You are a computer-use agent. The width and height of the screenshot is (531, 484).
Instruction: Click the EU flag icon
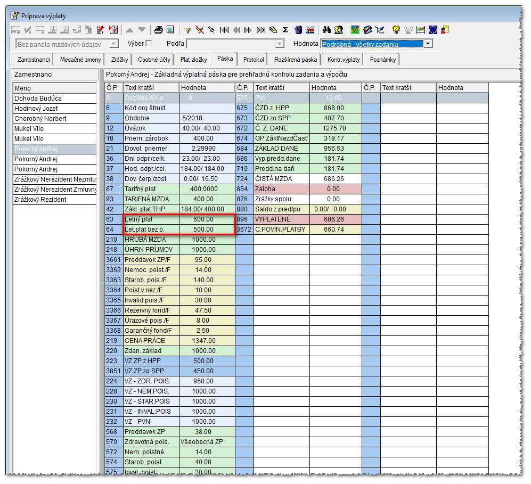click(433, 30)
